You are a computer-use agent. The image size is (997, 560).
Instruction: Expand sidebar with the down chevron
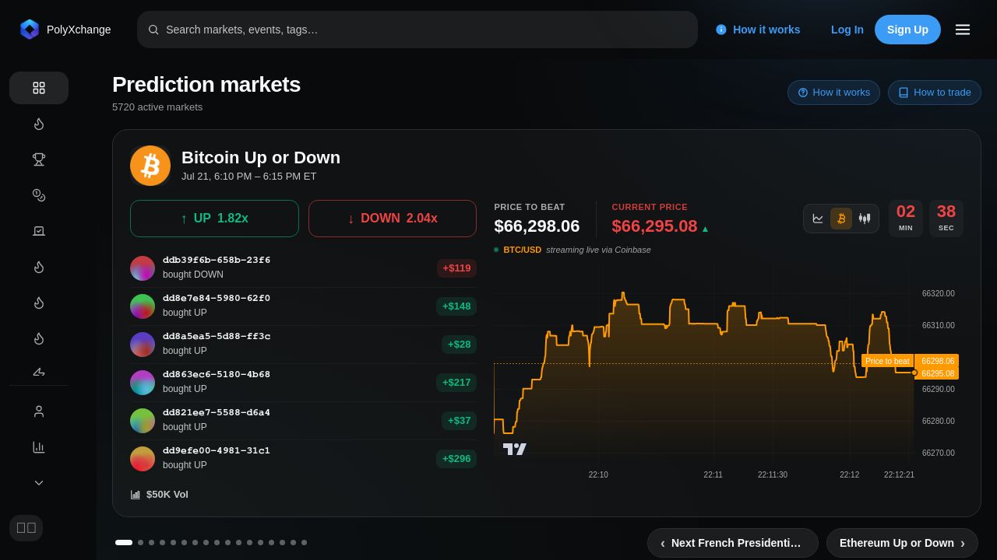point(39,483)
